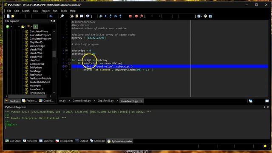The width and height of the screenshot is (272, 153).
Task: Pin the Python Interpreter panel
Action: 264,107
